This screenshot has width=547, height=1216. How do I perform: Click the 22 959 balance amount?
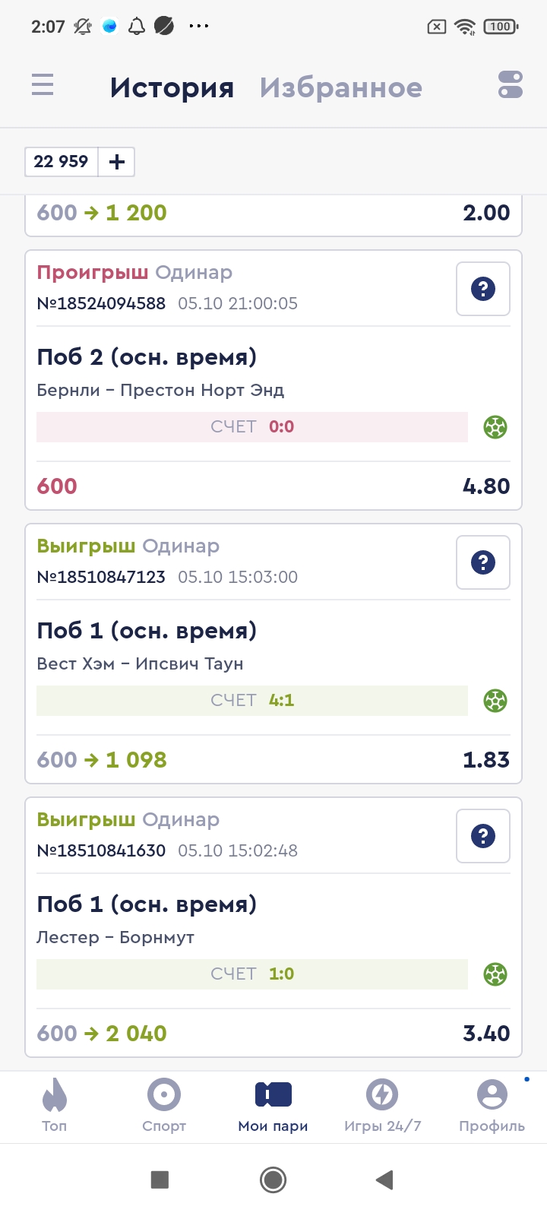tap(62, 162)
